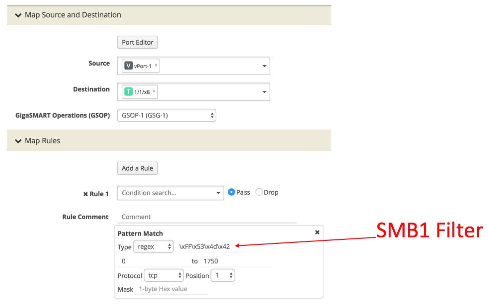
Task: Open the regex Type selector
Action: [153, 247]
